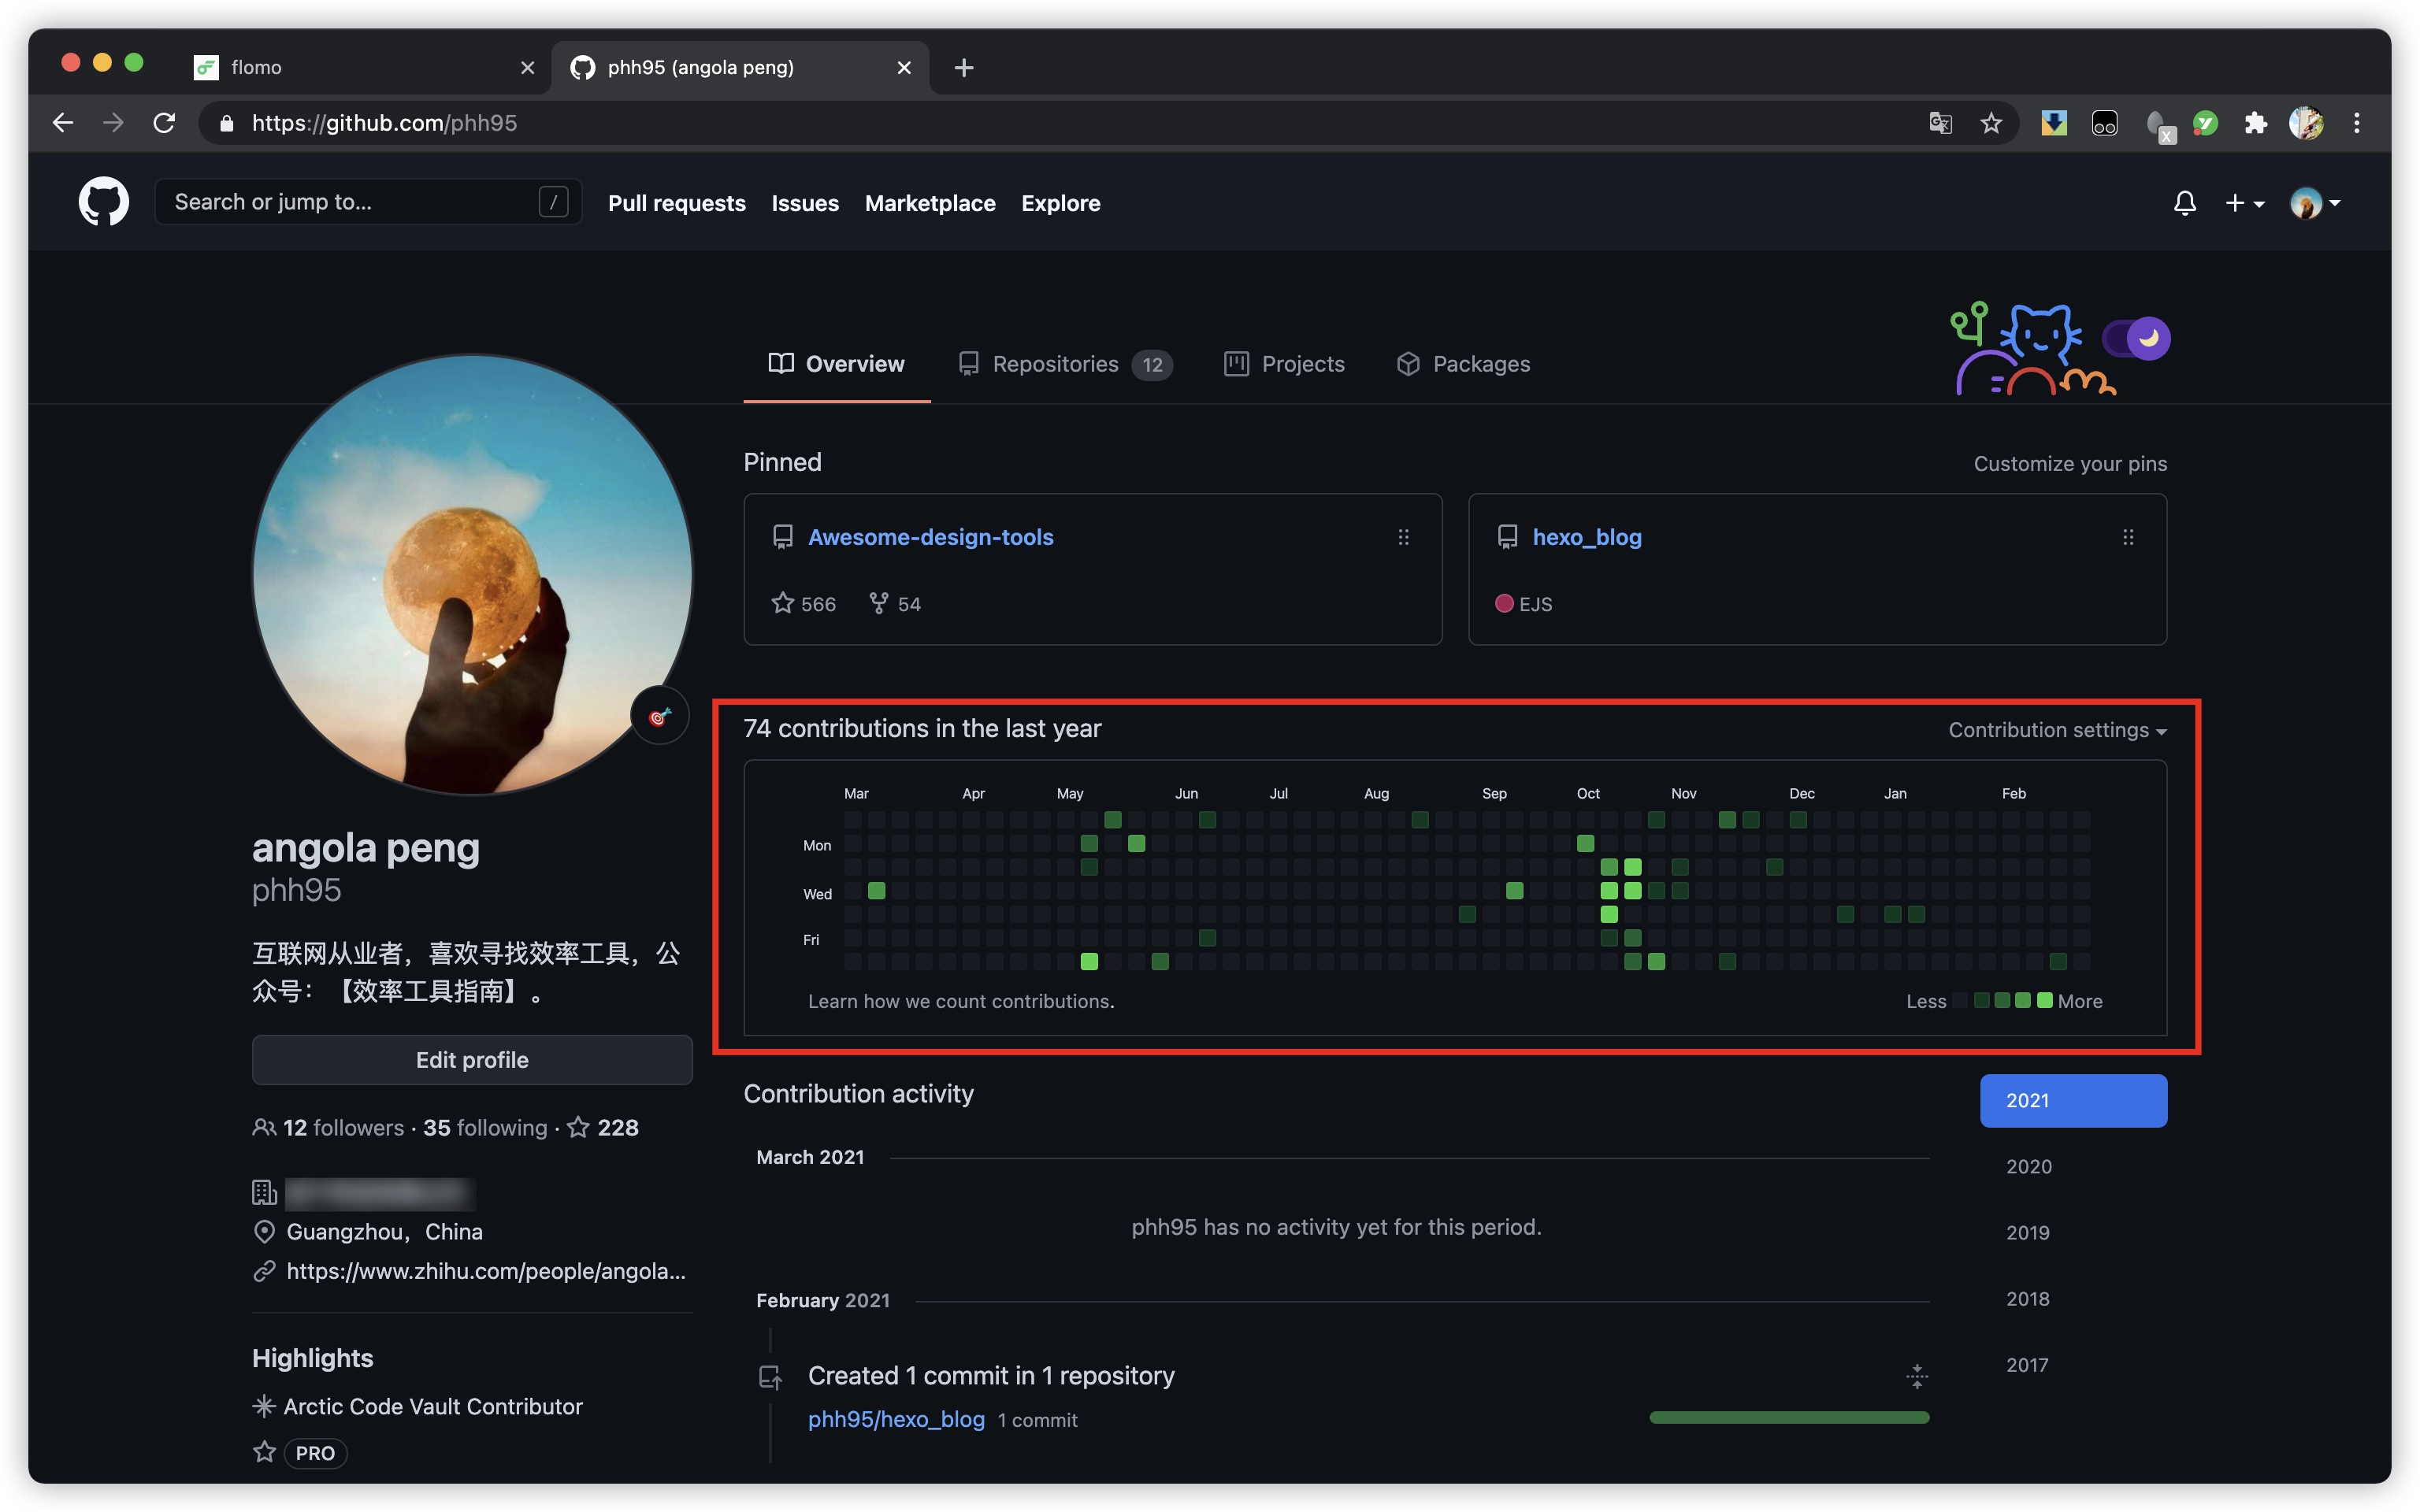Click the brightest green legend square
The image size is (2420, 1512).
[x=2045, y=1001]
